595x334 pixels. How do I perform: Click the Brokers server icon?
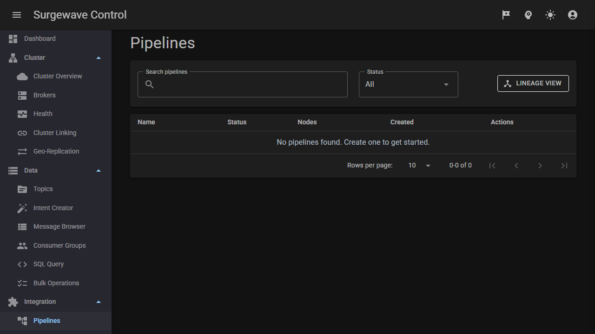click(x=22, y=96)
